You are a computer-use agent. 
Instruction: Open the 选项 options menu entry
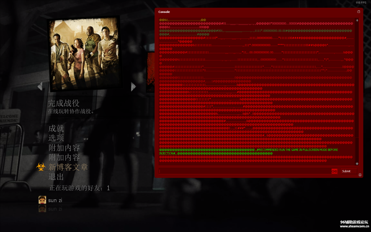(x=56, y=138)
